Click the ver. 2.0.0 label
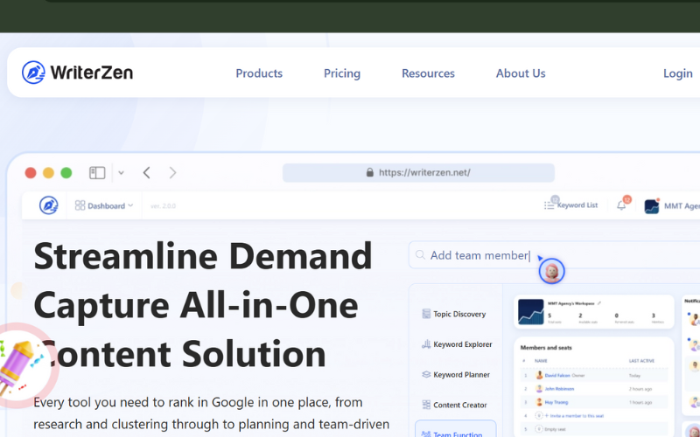Image resolution: width=700 pixels, height=437 pixels. tap(163, 206)
